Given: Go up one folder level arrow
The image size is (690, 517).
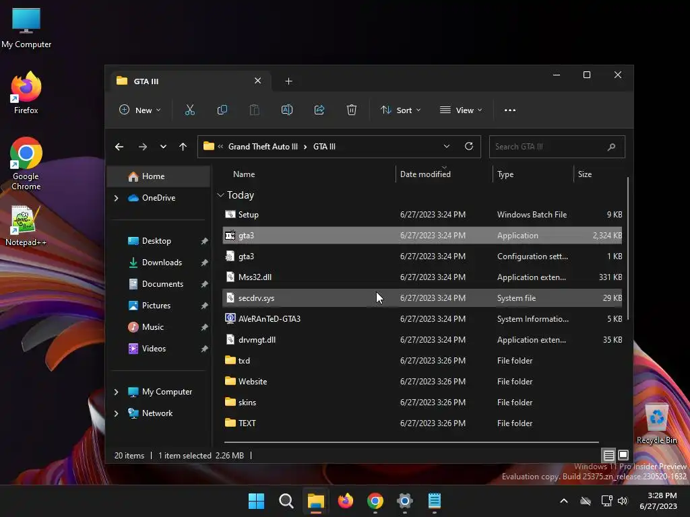Looking at the screenshot, I should 183,147.
